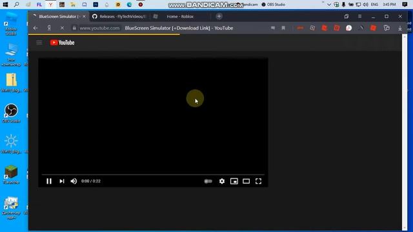413x232 pixels.
Task: Open the Yandex home button
Action: coord(49,28)
